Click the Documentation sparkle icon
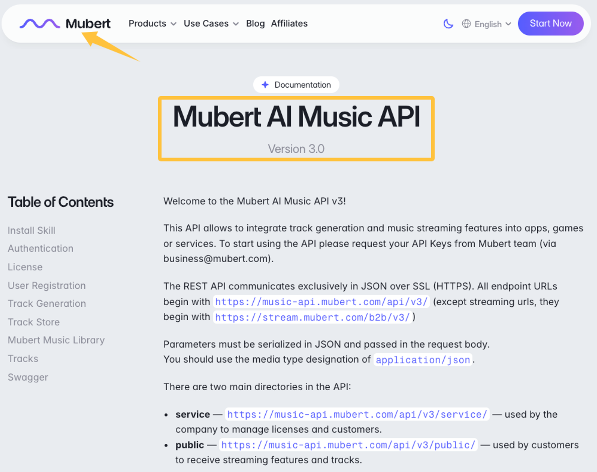Screen dimensions: 597x472 pyautogui.click(x=265, y=85)
